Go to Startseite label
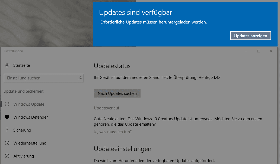The image size is (280, 164). [x=22, y=65]
